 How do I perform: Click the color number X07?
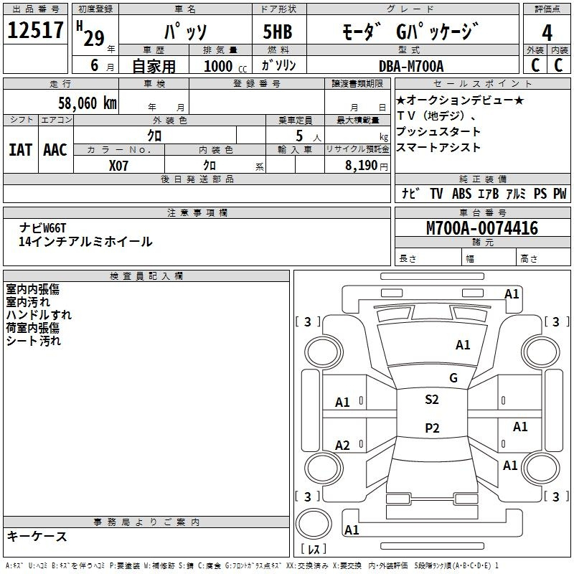click(x=119, y=164)
